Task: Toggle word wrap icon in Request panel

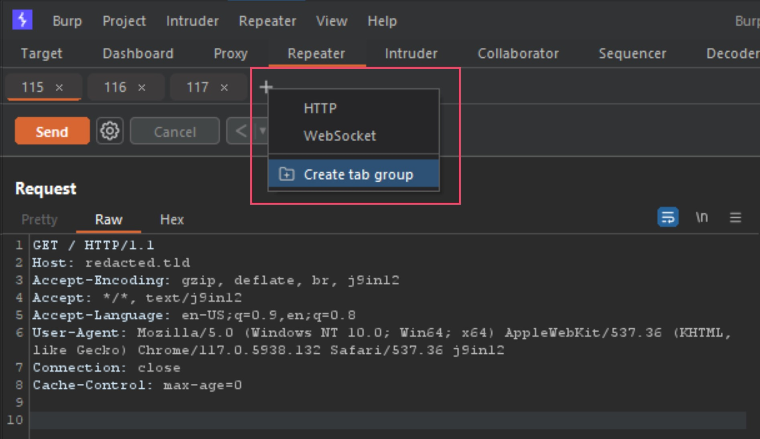Action: (668, 217)
